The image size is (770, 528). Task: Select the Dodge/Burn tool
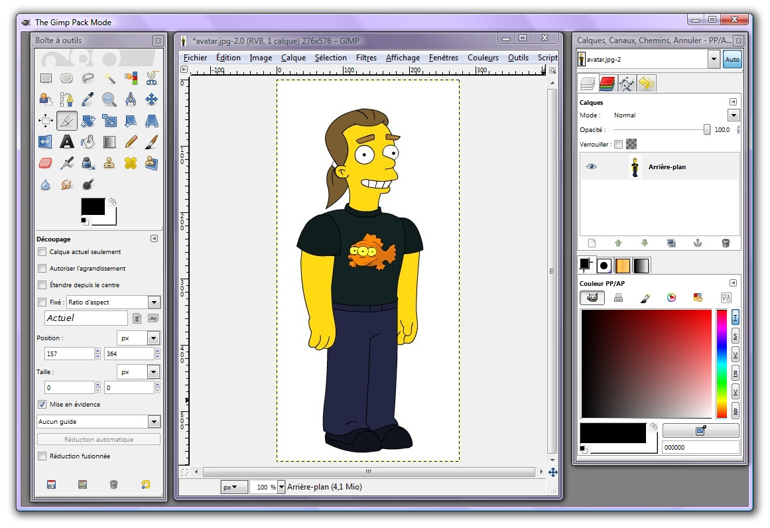[88, 184]
